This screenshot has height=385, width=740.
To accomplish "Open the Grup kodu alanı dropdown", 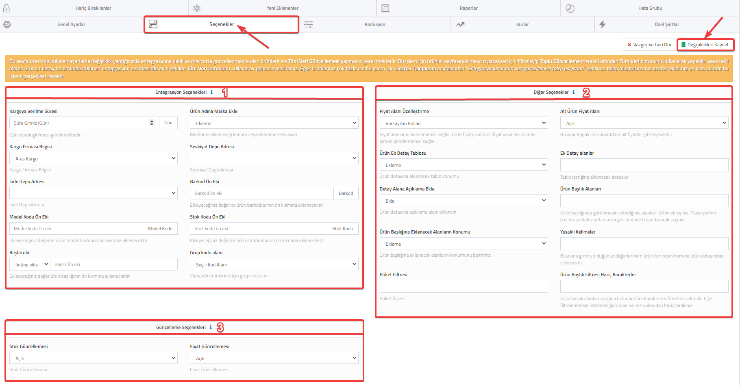I will click(274, 264).
